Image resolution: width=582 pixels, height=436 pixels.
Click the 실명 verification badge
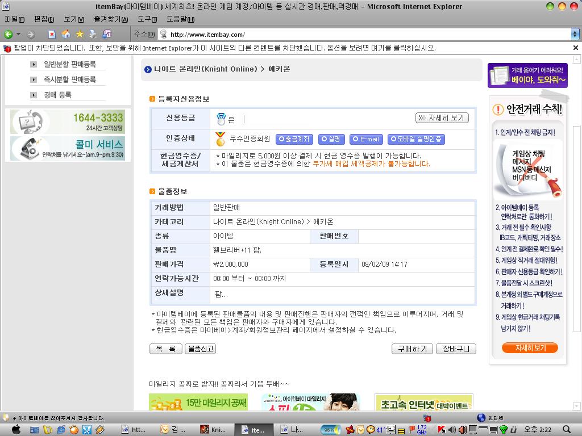(x=331, y=139)
